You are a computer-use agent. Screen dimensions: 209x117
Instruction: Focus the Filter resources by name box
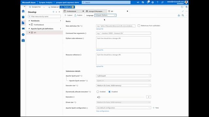click(x=44, y=17)
